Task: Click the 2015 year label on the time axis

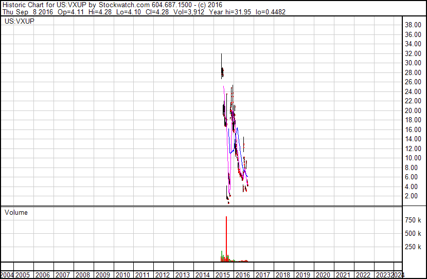Action: pos(223,275)
